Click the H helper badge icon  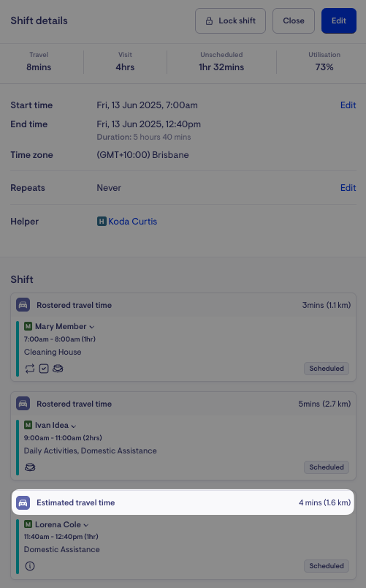tap(102, 222)
